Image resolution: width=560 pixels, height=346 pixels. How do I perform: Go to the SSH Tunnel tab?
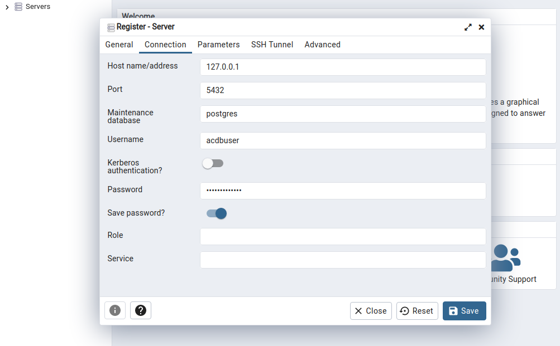click(x=272, y=45)
